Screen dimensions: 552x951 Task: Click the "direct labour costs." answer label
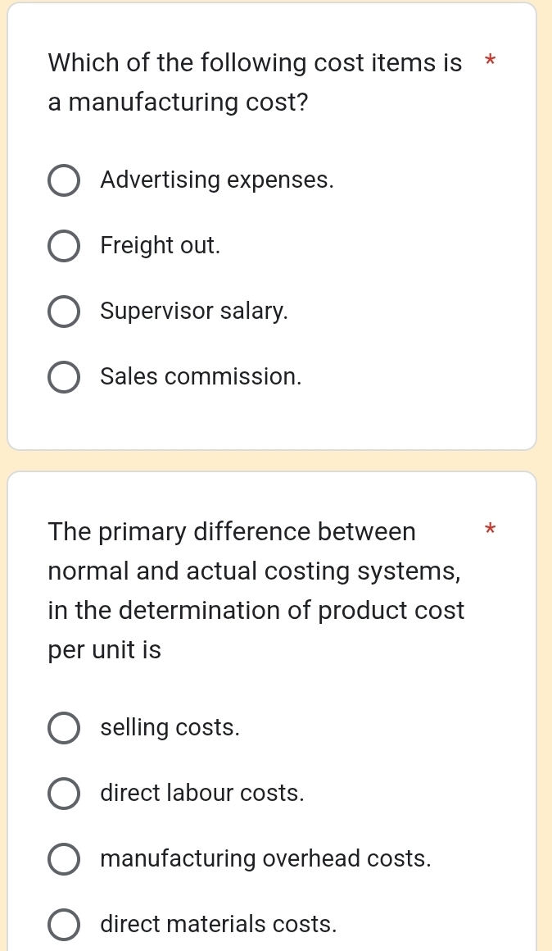202,794
